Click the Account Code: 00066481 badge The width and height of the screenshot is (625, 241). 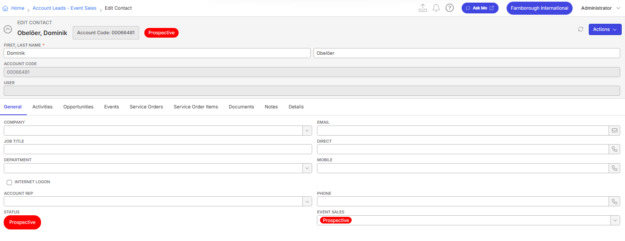(x=106, y=33)
